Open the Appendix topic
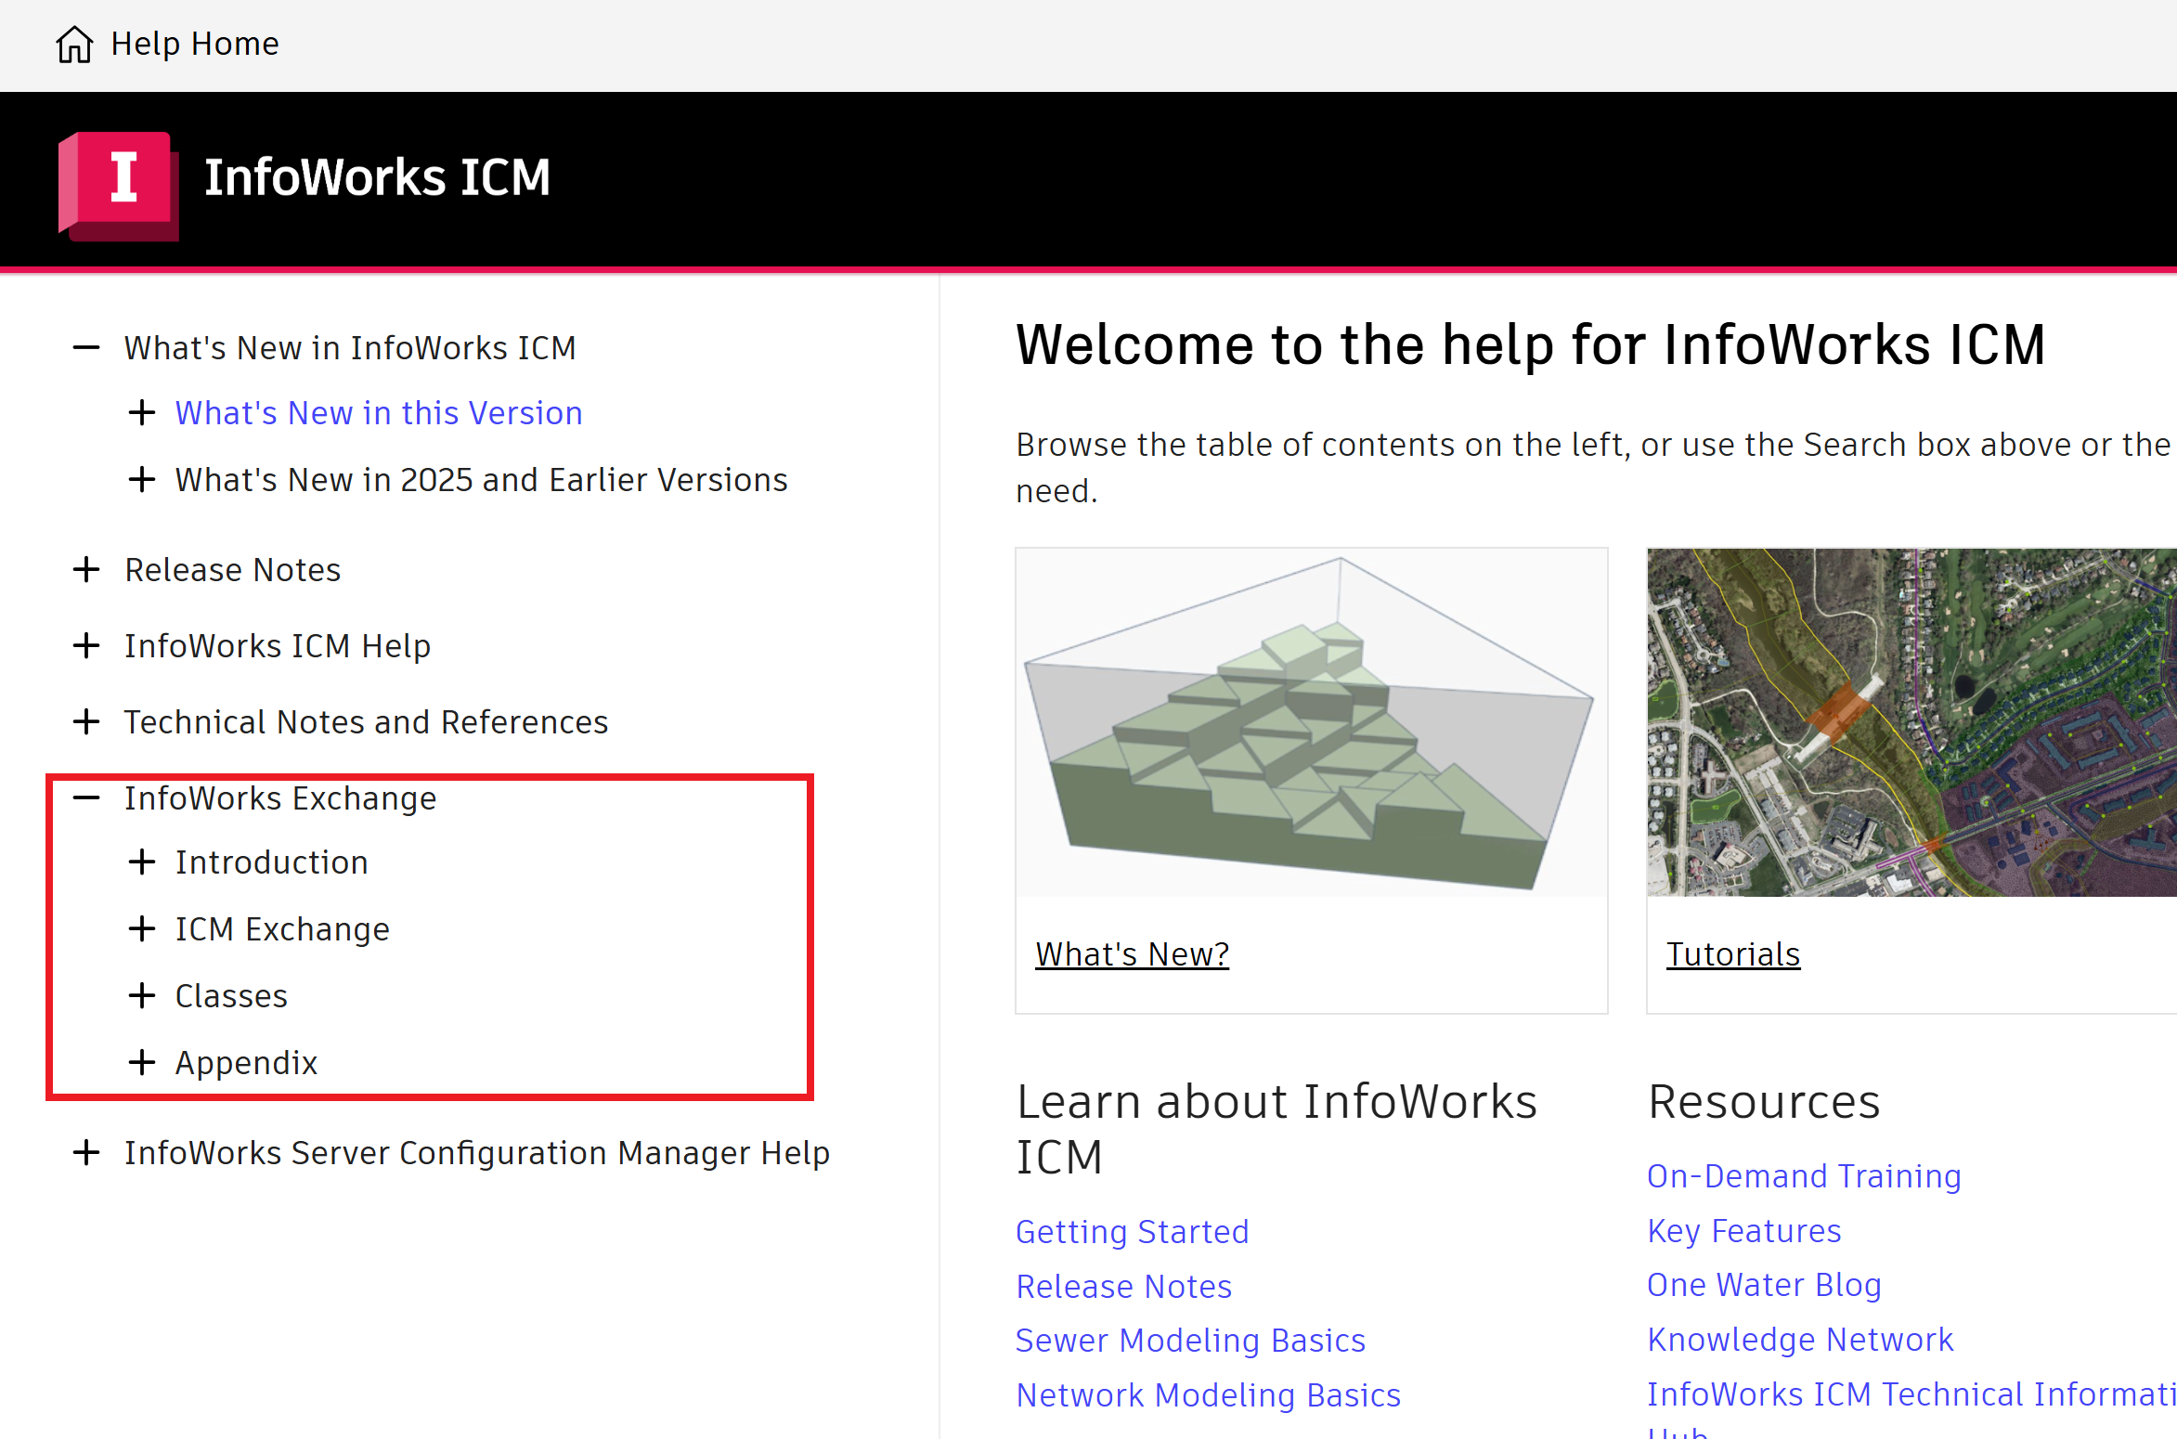Image resolution: width=2177 pixels, height=1439 pixels. pyautogui.click(x=247, y=1063)
